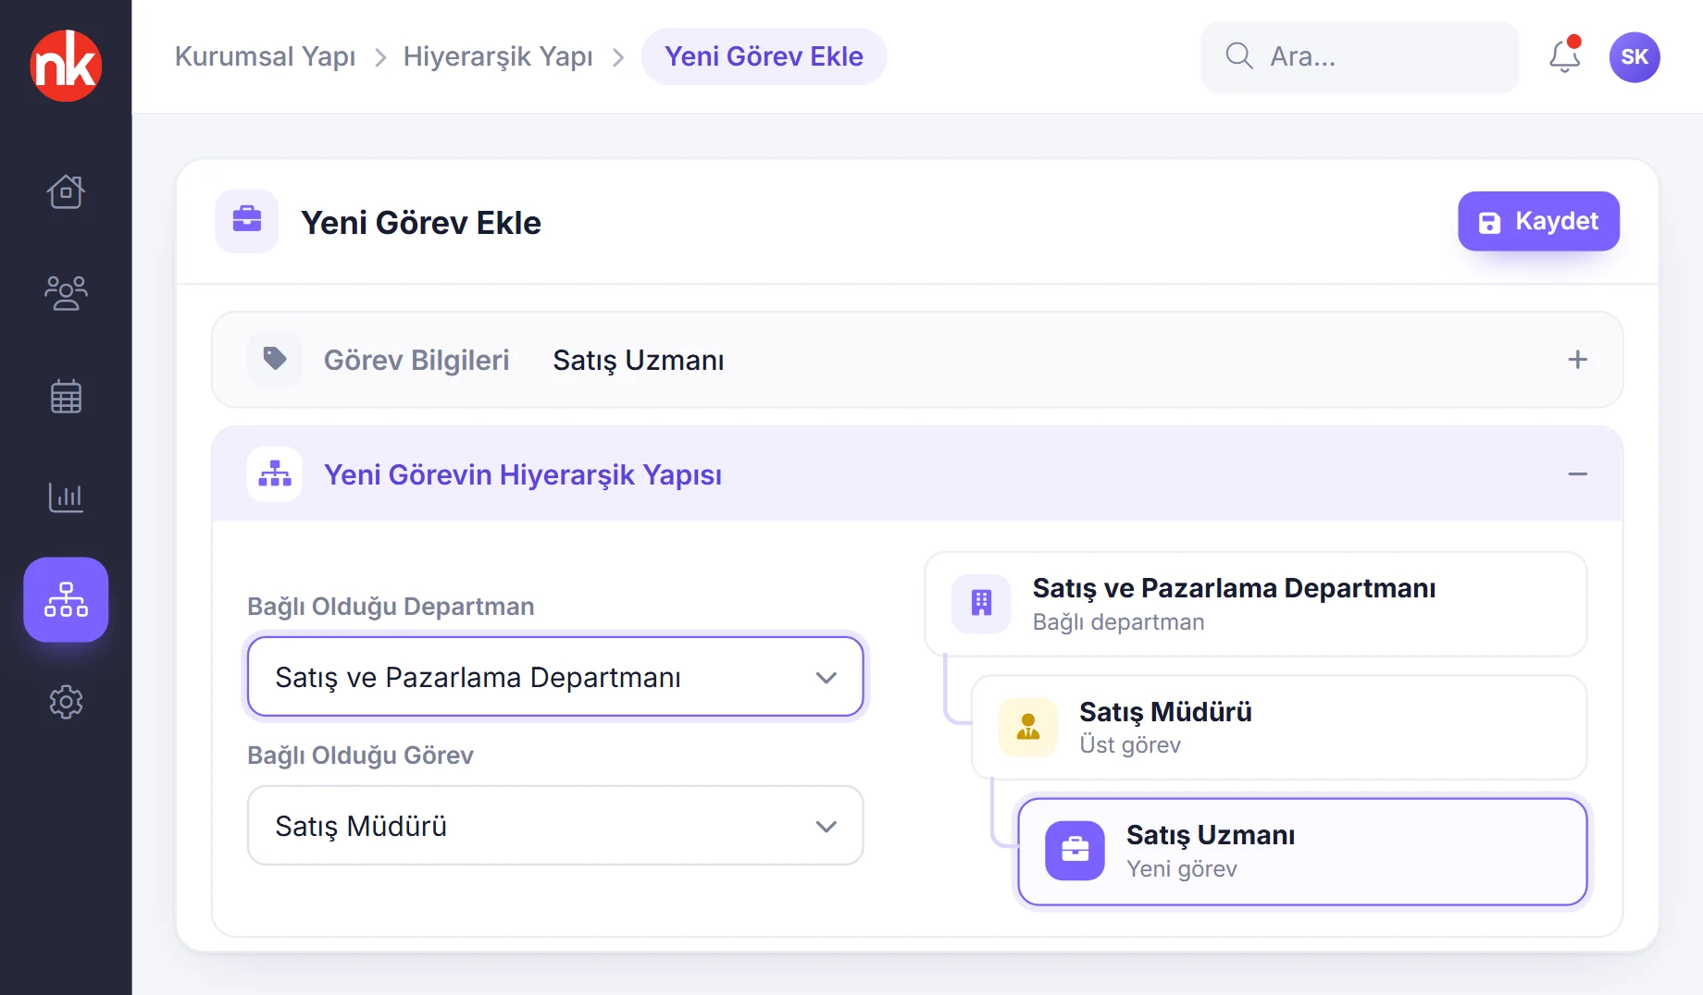Screen dimensions: 1703x995
Task: Focus the Ara... search field
Action: (x=1360, y=56)
